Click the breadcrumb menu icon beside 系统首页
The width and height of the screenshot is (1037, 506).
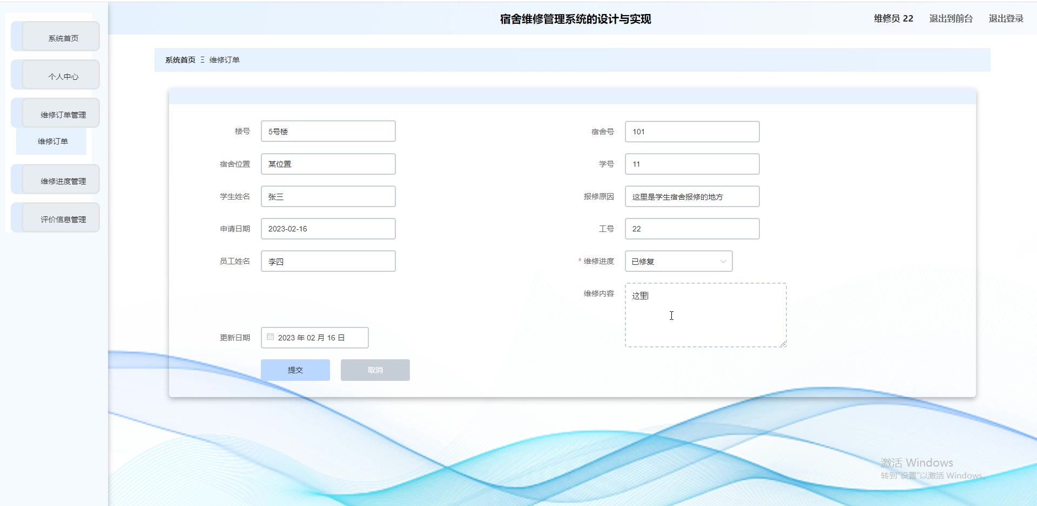tap(202, 60)
